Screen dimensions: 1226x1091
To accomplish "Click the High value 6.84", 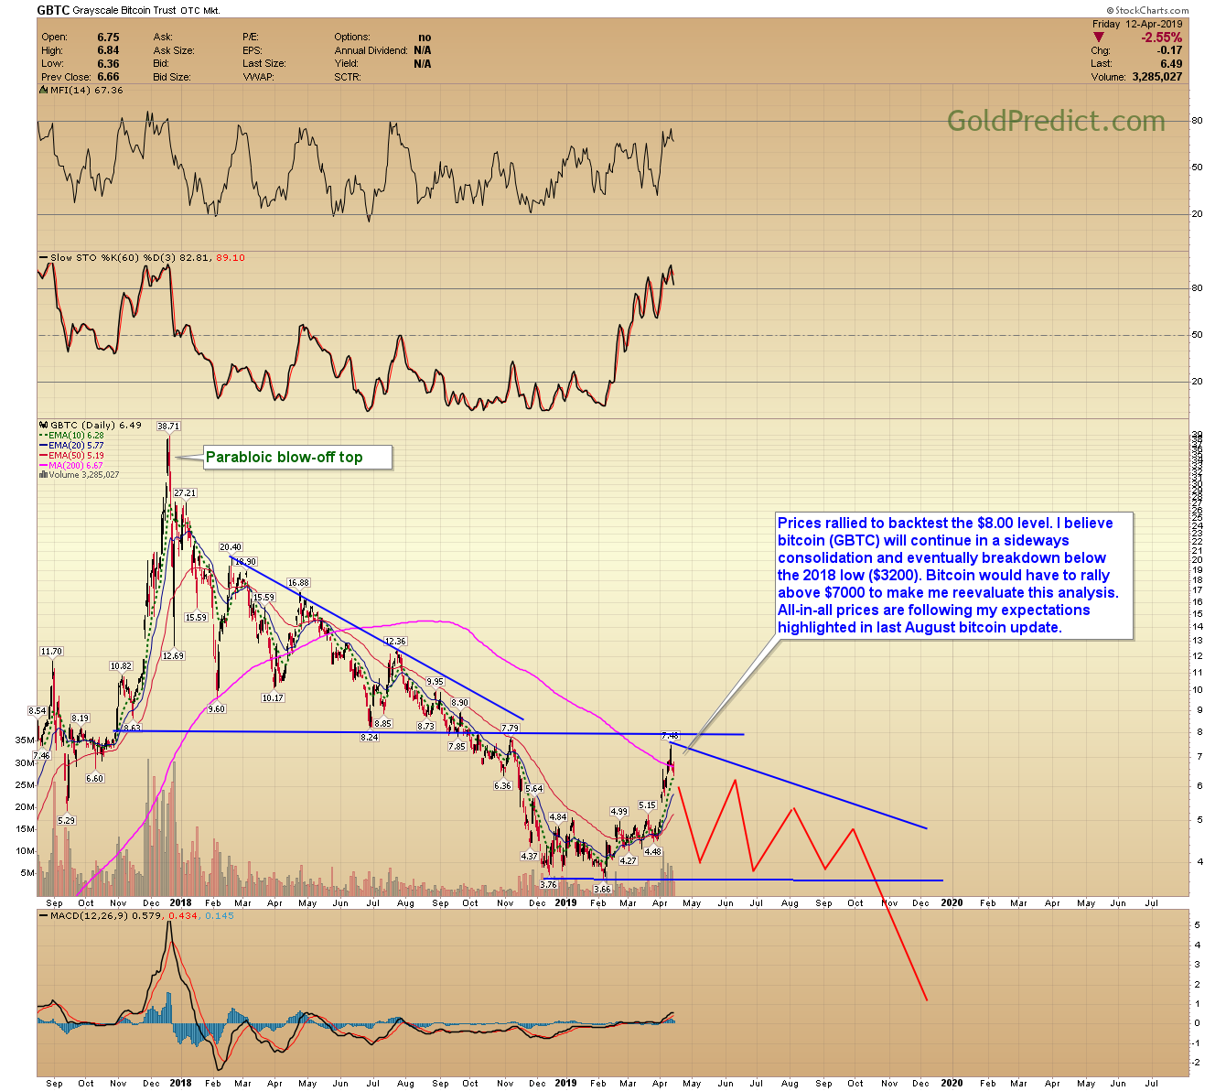I will tap(108, 50).
